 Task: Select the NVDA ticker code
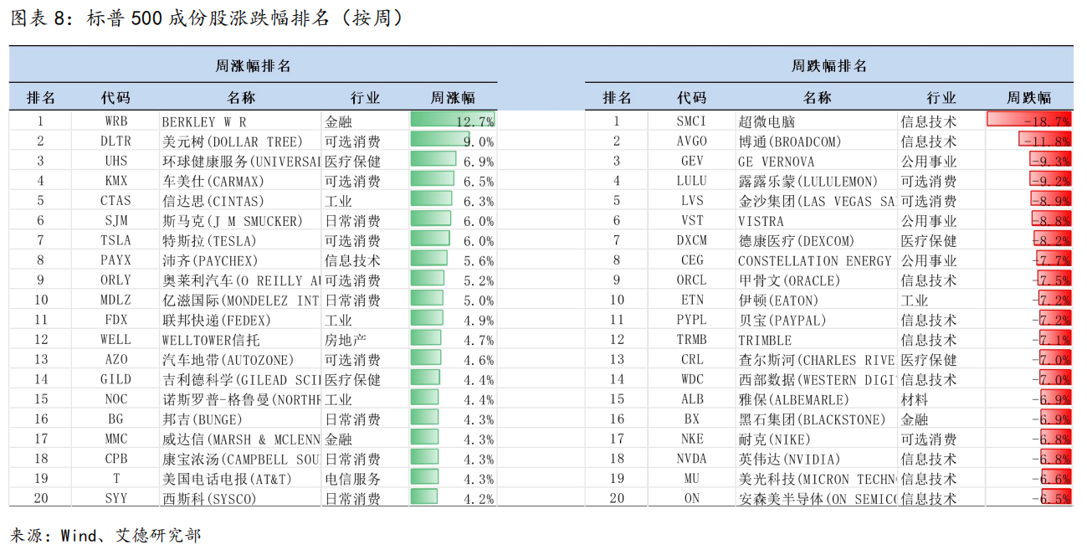coord(692,460)
